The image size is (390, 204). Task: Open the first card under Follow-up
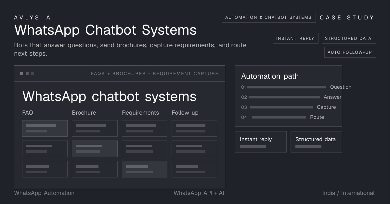click(194, 128)
